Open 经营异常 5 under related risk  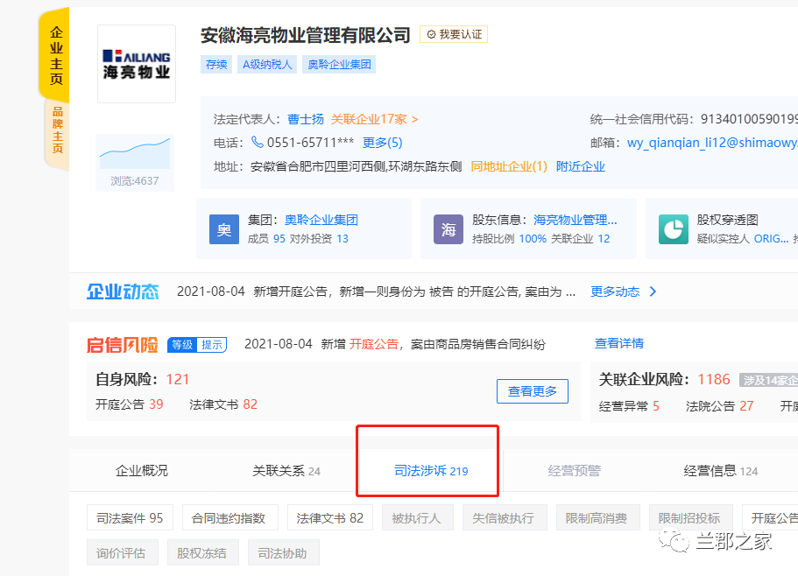[x=629, y=405]
